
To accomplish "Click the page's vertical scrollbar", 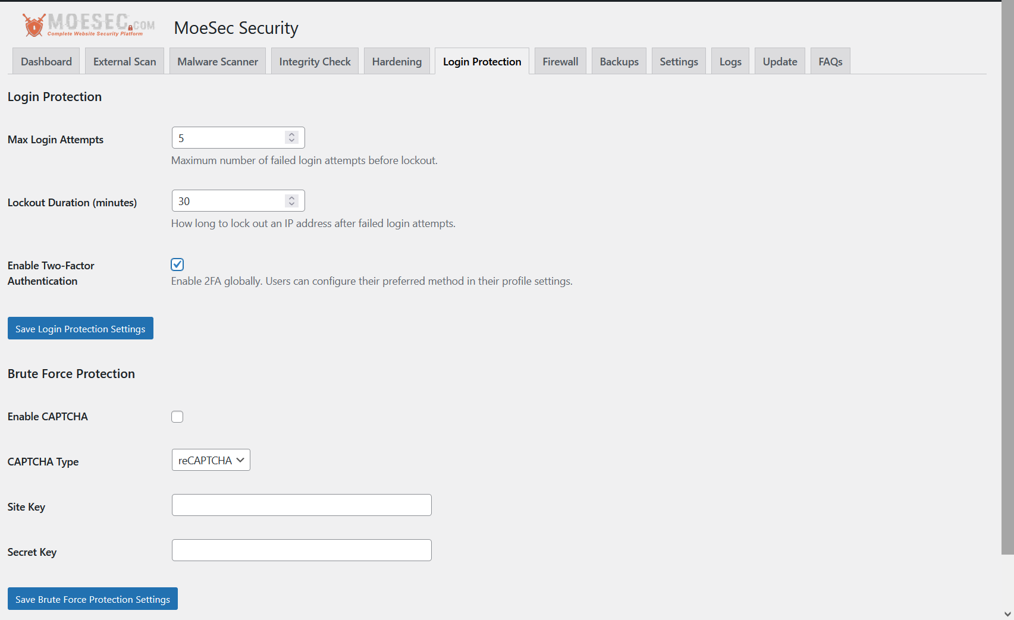I will click(1007, 279).
